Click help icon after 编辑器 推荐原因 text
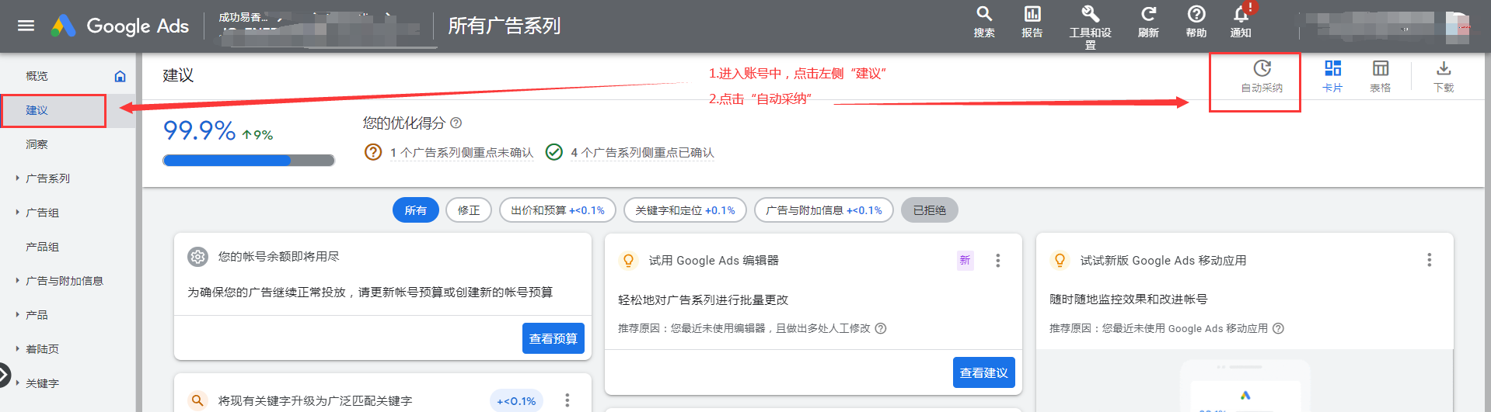The width and height of the screenshot is (1491, 412). [x=881, y=328]
